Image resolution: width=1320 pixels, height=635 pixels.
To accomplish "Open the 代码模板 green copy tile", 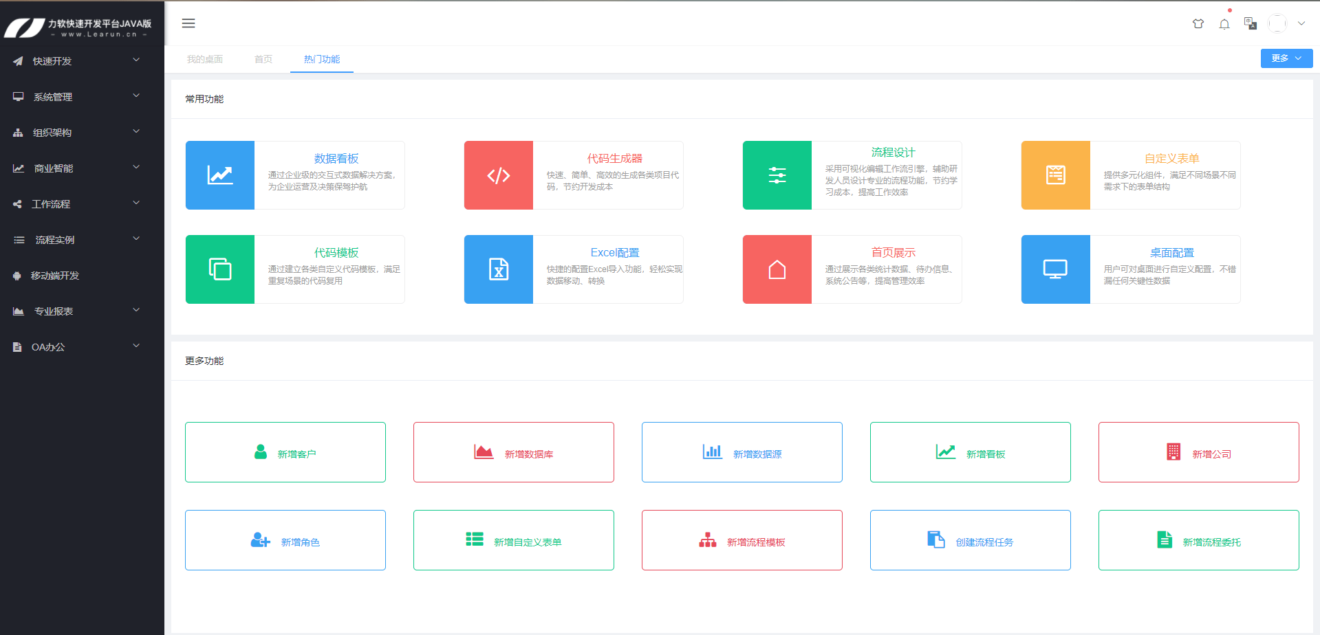I will pyautogui.click(x=220, y=269).
